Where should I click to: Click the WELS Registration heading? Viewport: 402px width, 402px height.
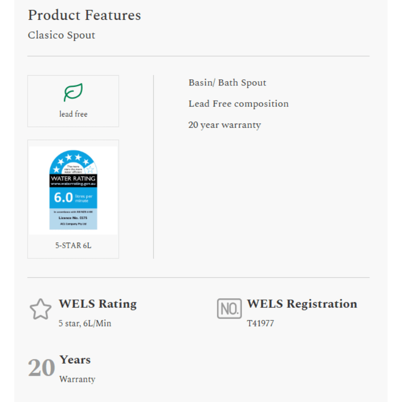(302, 304)
